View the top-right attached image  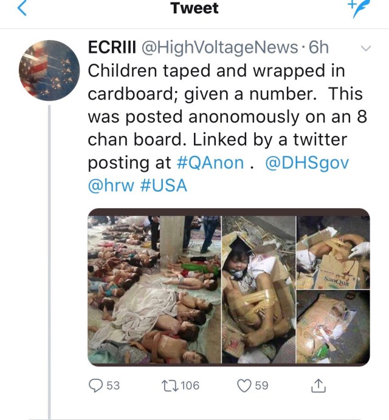[333, 251]
